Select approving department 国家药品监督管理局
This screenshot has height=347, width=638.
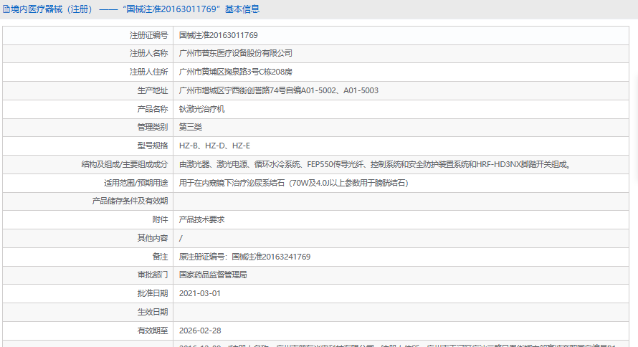[213, 275]
